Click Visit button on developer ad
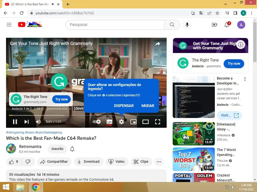 tap(229, 115)
